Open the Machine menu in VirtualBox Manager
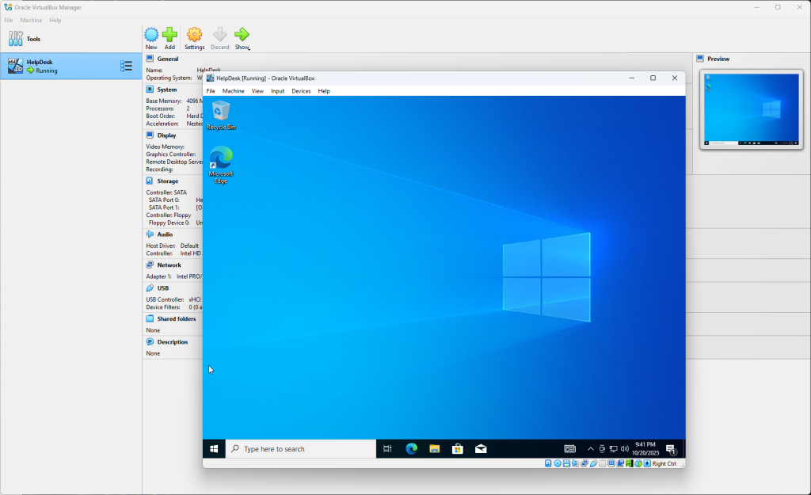This screenshot has height=495, width=811. [x=31, y=20]
